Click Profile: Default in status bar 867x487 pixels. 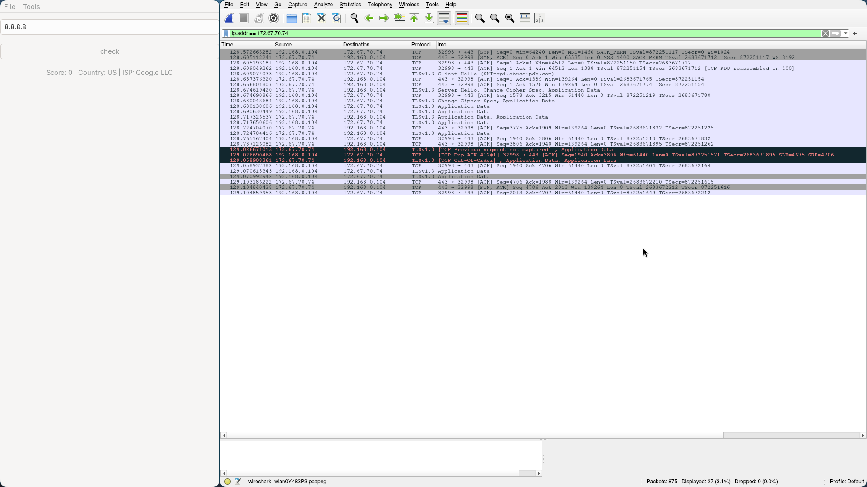click(x=847, y=482)
